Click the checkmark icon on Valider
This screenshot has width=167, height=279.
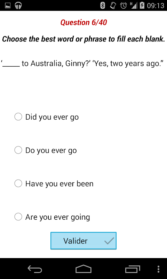click(x=109, y=241)
